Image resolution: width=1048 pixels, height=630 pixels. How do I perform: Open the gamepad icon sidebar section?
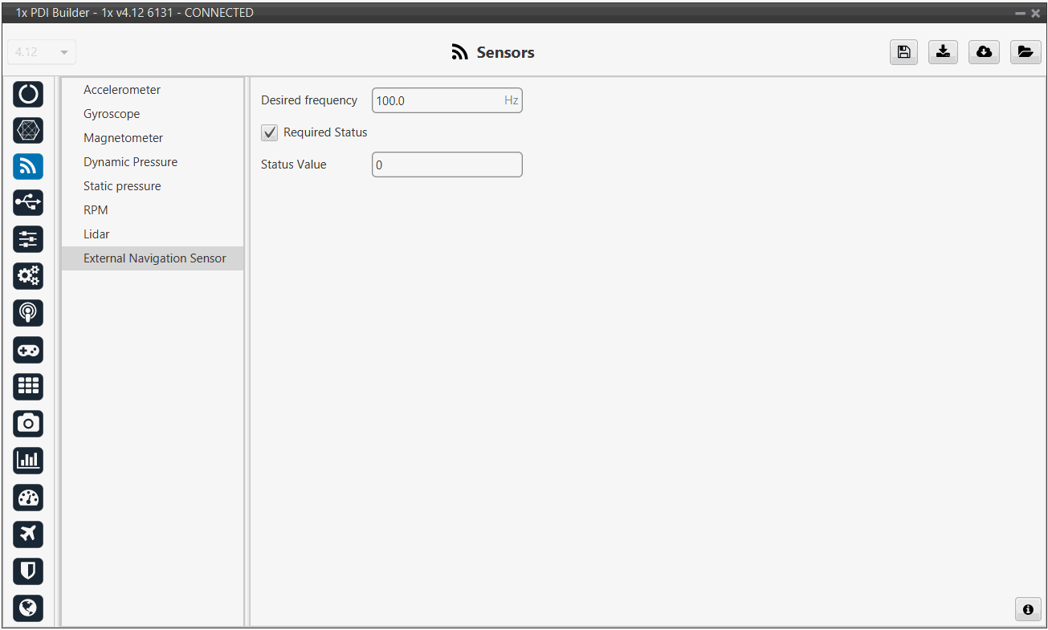click(28, 351)
